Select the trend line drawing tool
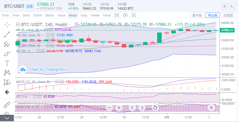The height and width of the screenshot is (122, 238). click(x=7, y=34)
